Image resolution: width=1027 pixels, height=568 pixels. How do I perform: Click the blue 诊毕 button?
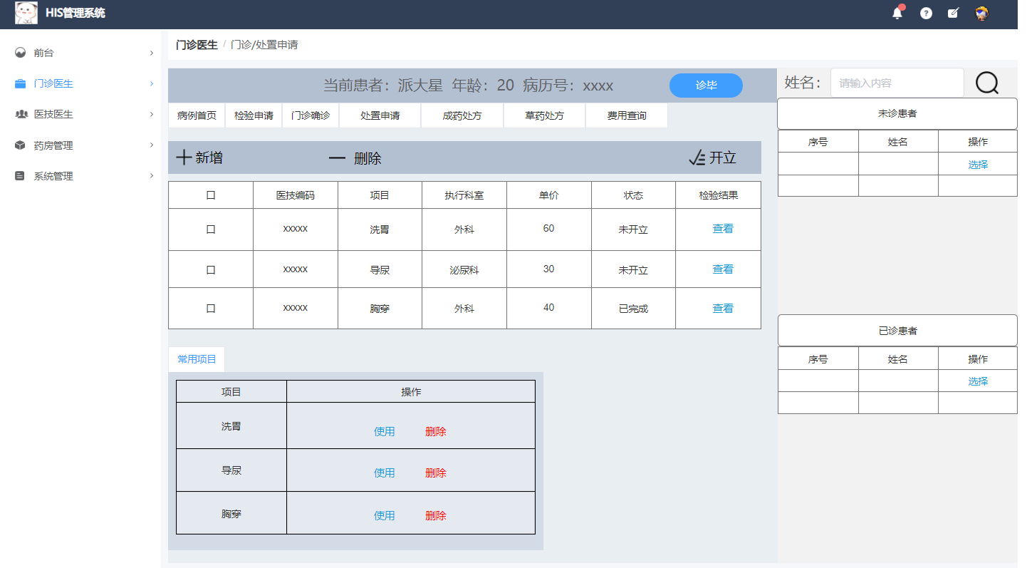pos(706,86)
